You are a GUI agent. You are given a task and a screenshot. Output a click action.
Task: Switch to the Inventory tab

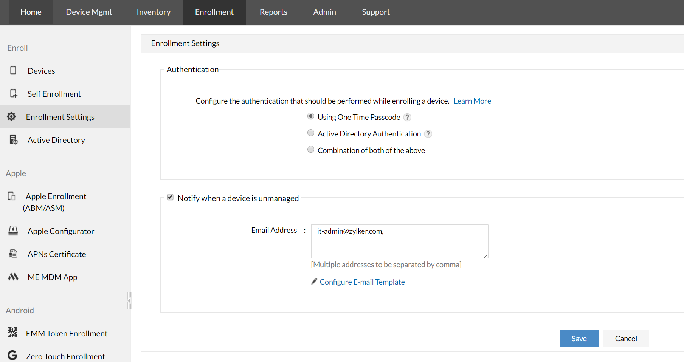[x=154, y=12]
